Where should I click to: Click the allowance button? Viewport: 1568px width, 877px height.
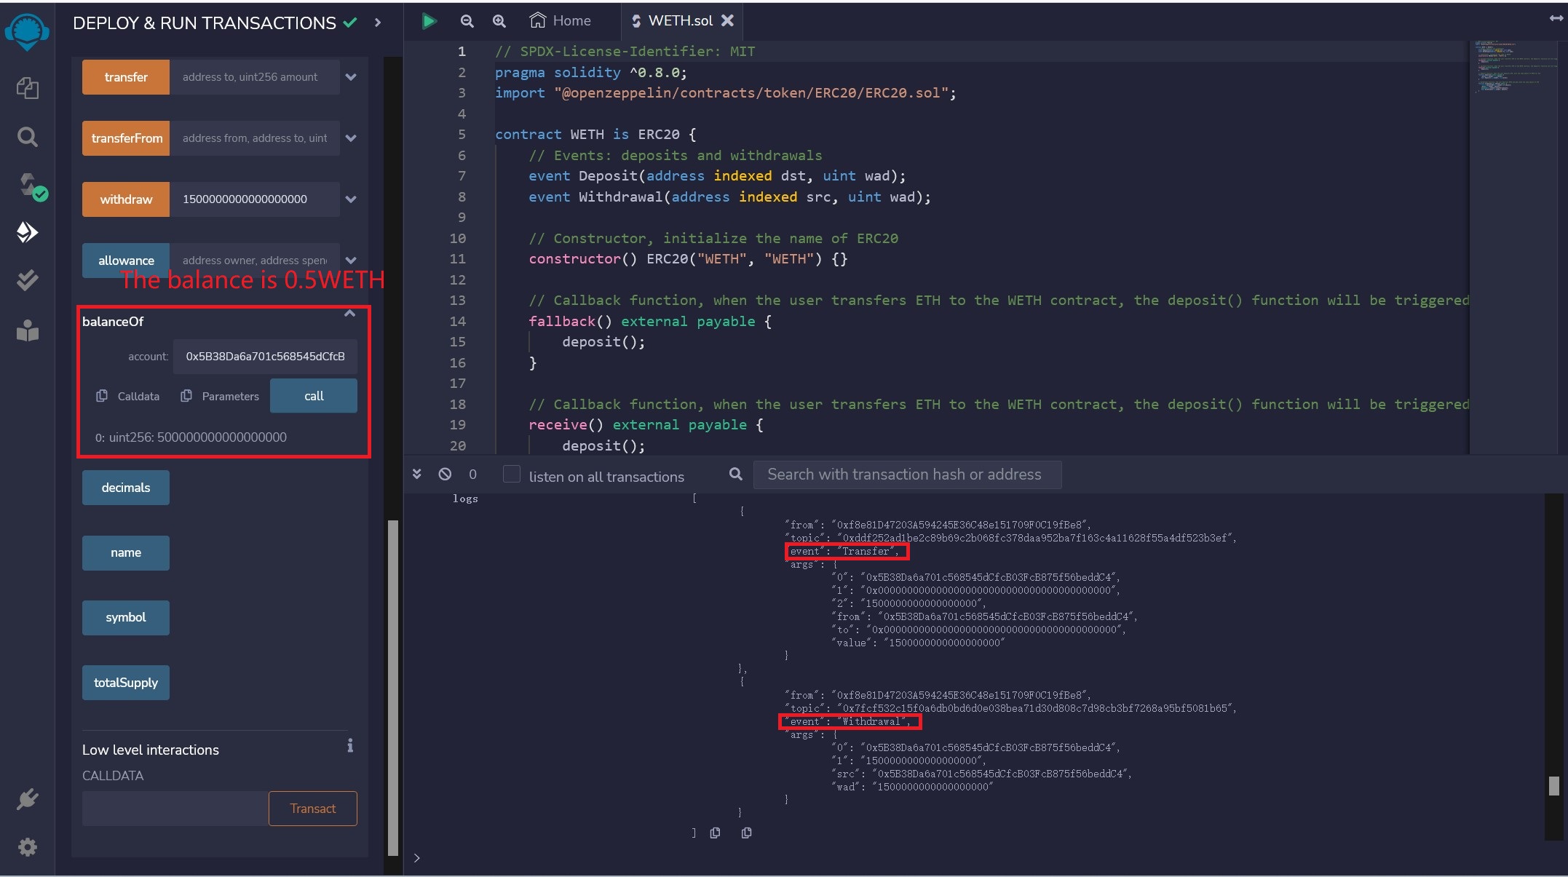(x=126, y=261)
